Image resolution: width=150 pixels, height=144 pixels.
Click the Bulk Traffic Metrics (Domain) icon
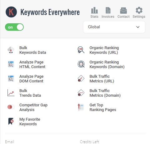(81, 93)
